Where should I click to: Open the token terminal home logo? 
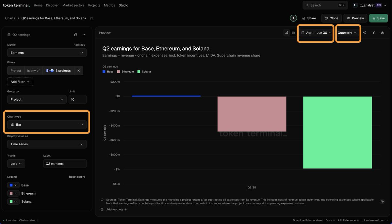click(x=16, y=5)
